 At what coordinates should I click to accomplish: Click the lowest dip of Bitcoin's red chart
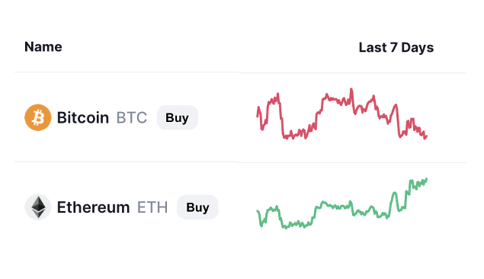click(x=425, y=138)
